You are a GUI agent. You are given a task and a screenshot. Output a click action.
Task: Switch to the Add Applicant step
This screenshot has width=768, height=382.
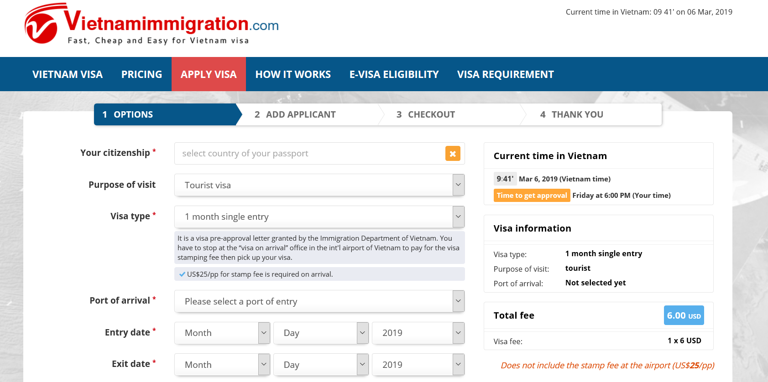301,114
